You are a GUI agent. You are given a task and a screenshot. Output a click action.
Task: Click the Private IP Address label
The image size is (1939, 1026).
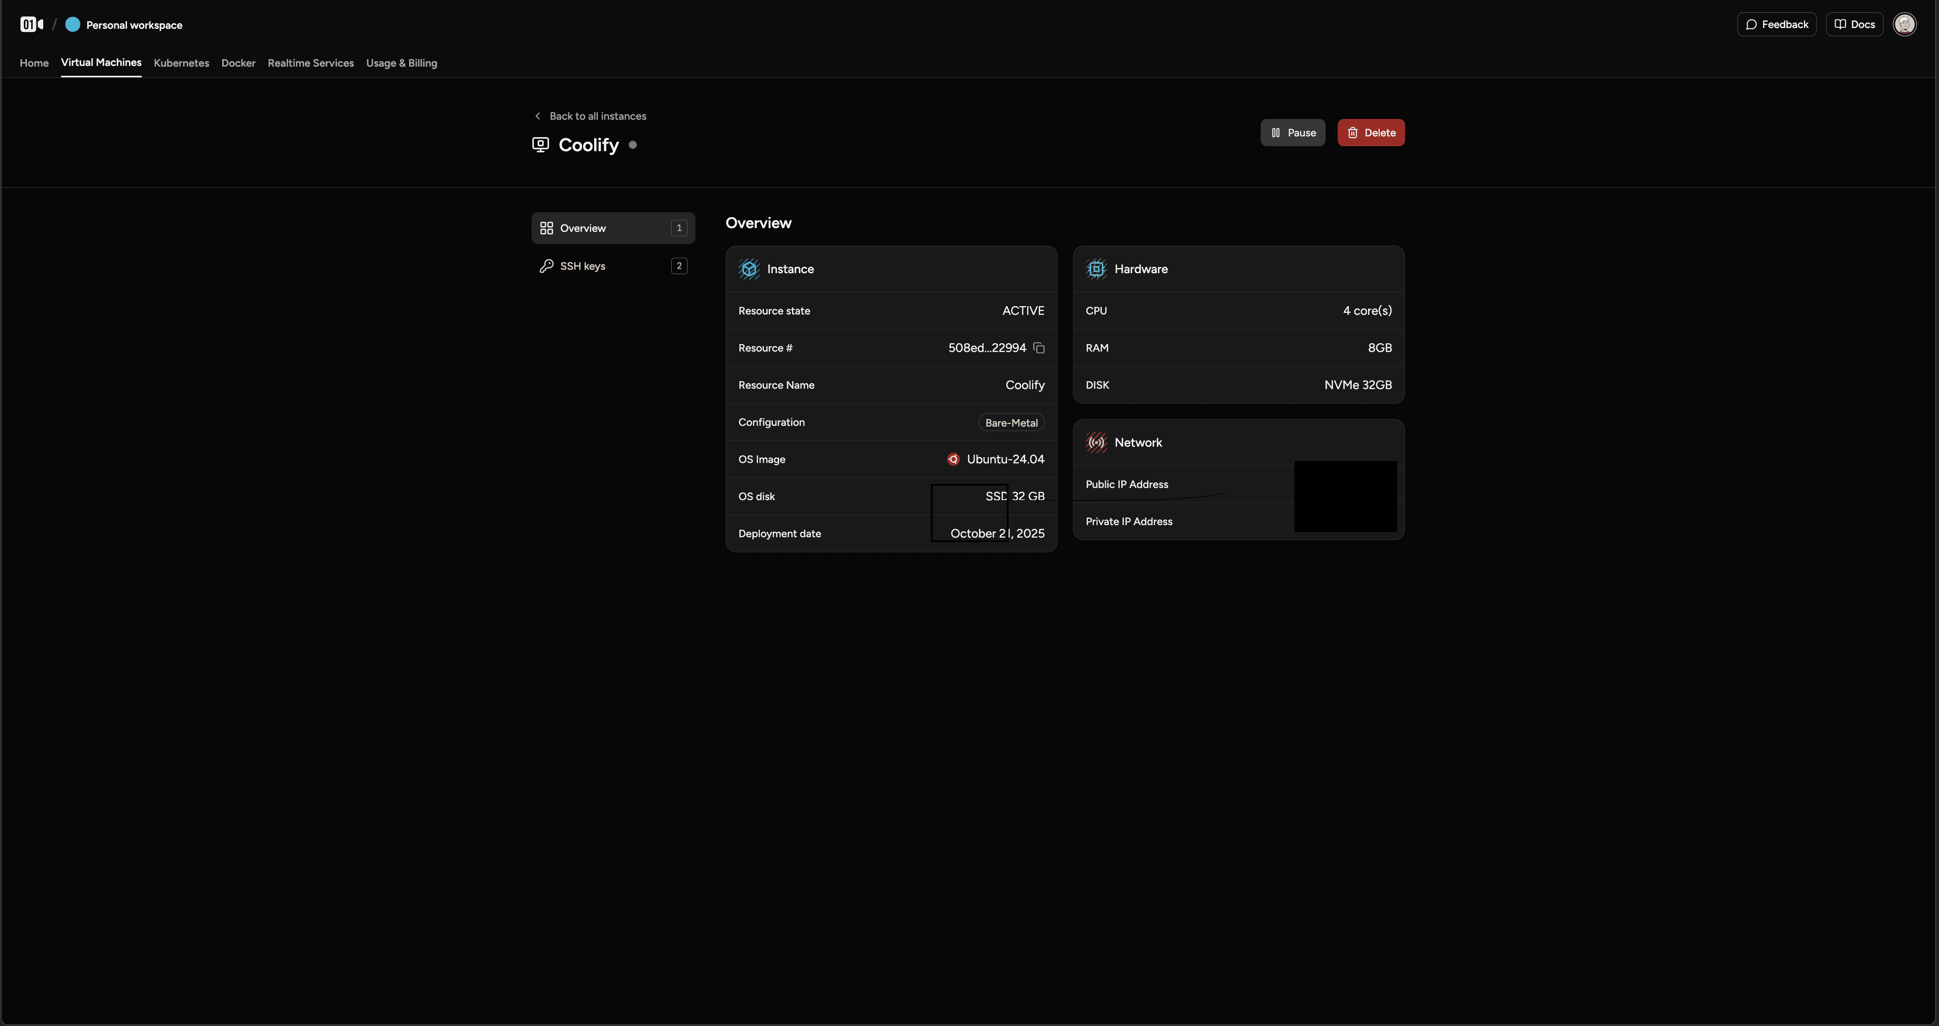pos(1128,522)
